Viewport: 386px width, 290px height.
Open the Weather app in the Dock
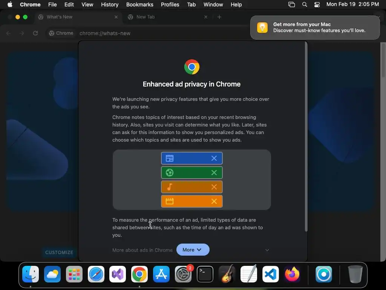(52, 274)
